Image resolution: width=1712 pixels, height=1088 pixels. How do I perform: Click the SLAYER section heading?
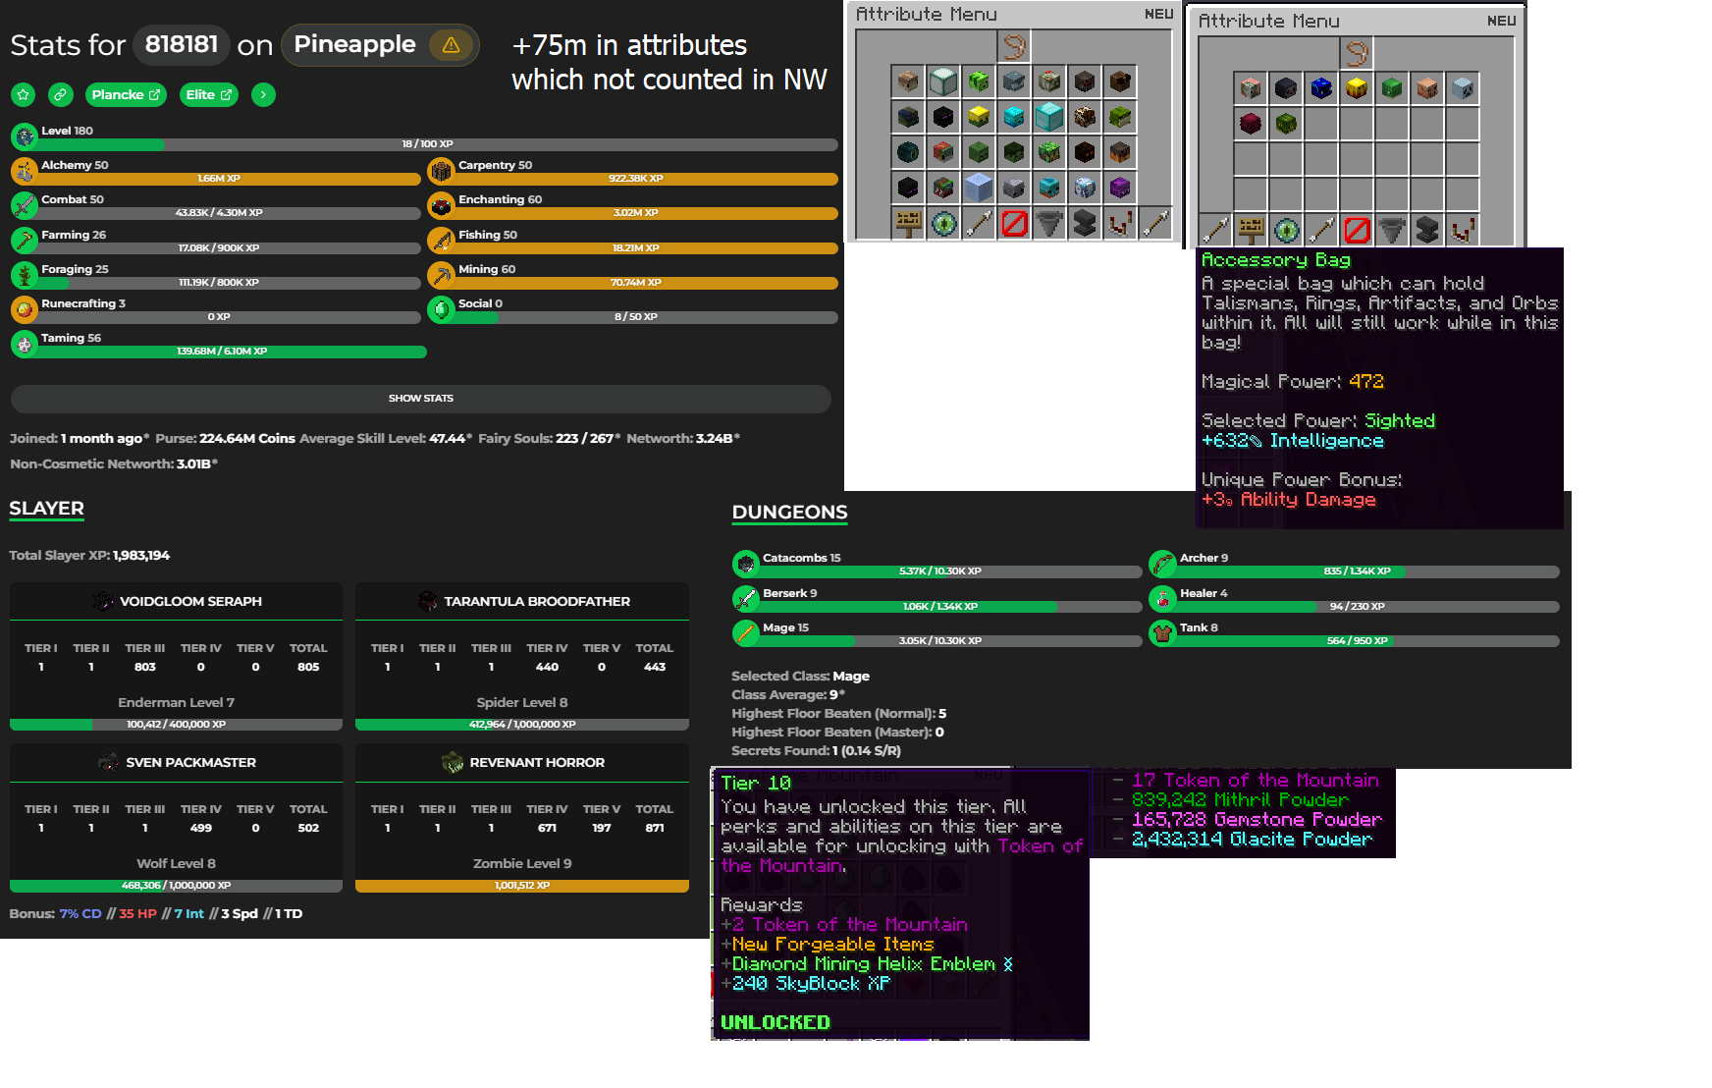point(46,509)
